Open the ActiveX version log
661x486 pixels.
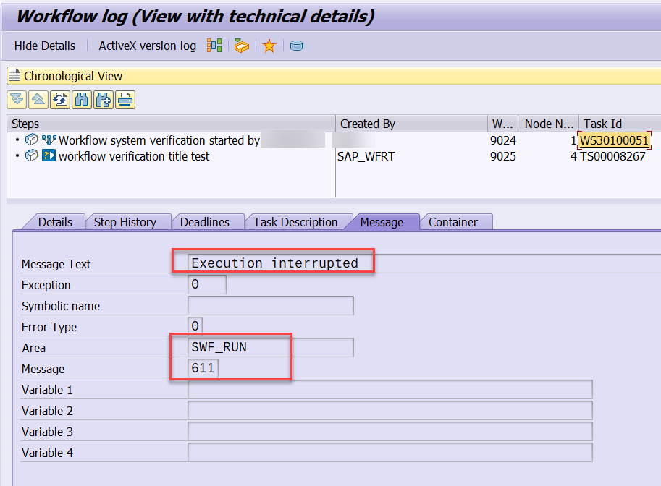point(147,46)
